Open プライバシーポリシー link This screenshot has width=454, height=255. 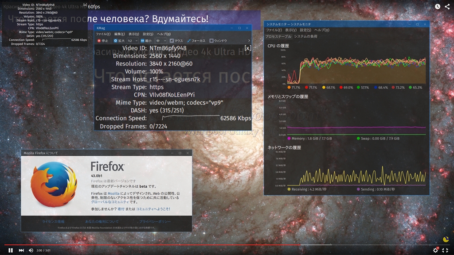155,221
